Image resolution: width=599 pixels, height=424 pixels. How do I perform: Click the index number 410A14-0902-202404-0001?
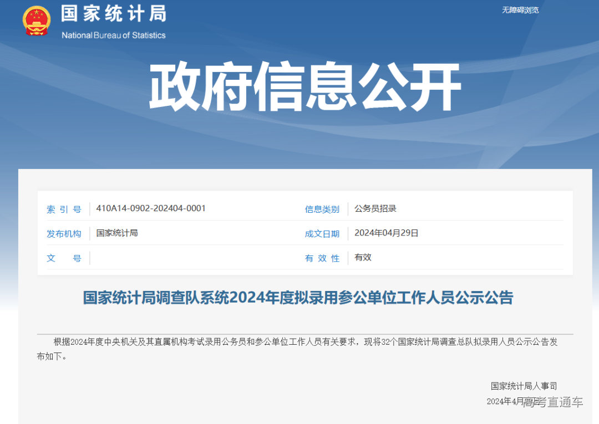coord(151,208)
